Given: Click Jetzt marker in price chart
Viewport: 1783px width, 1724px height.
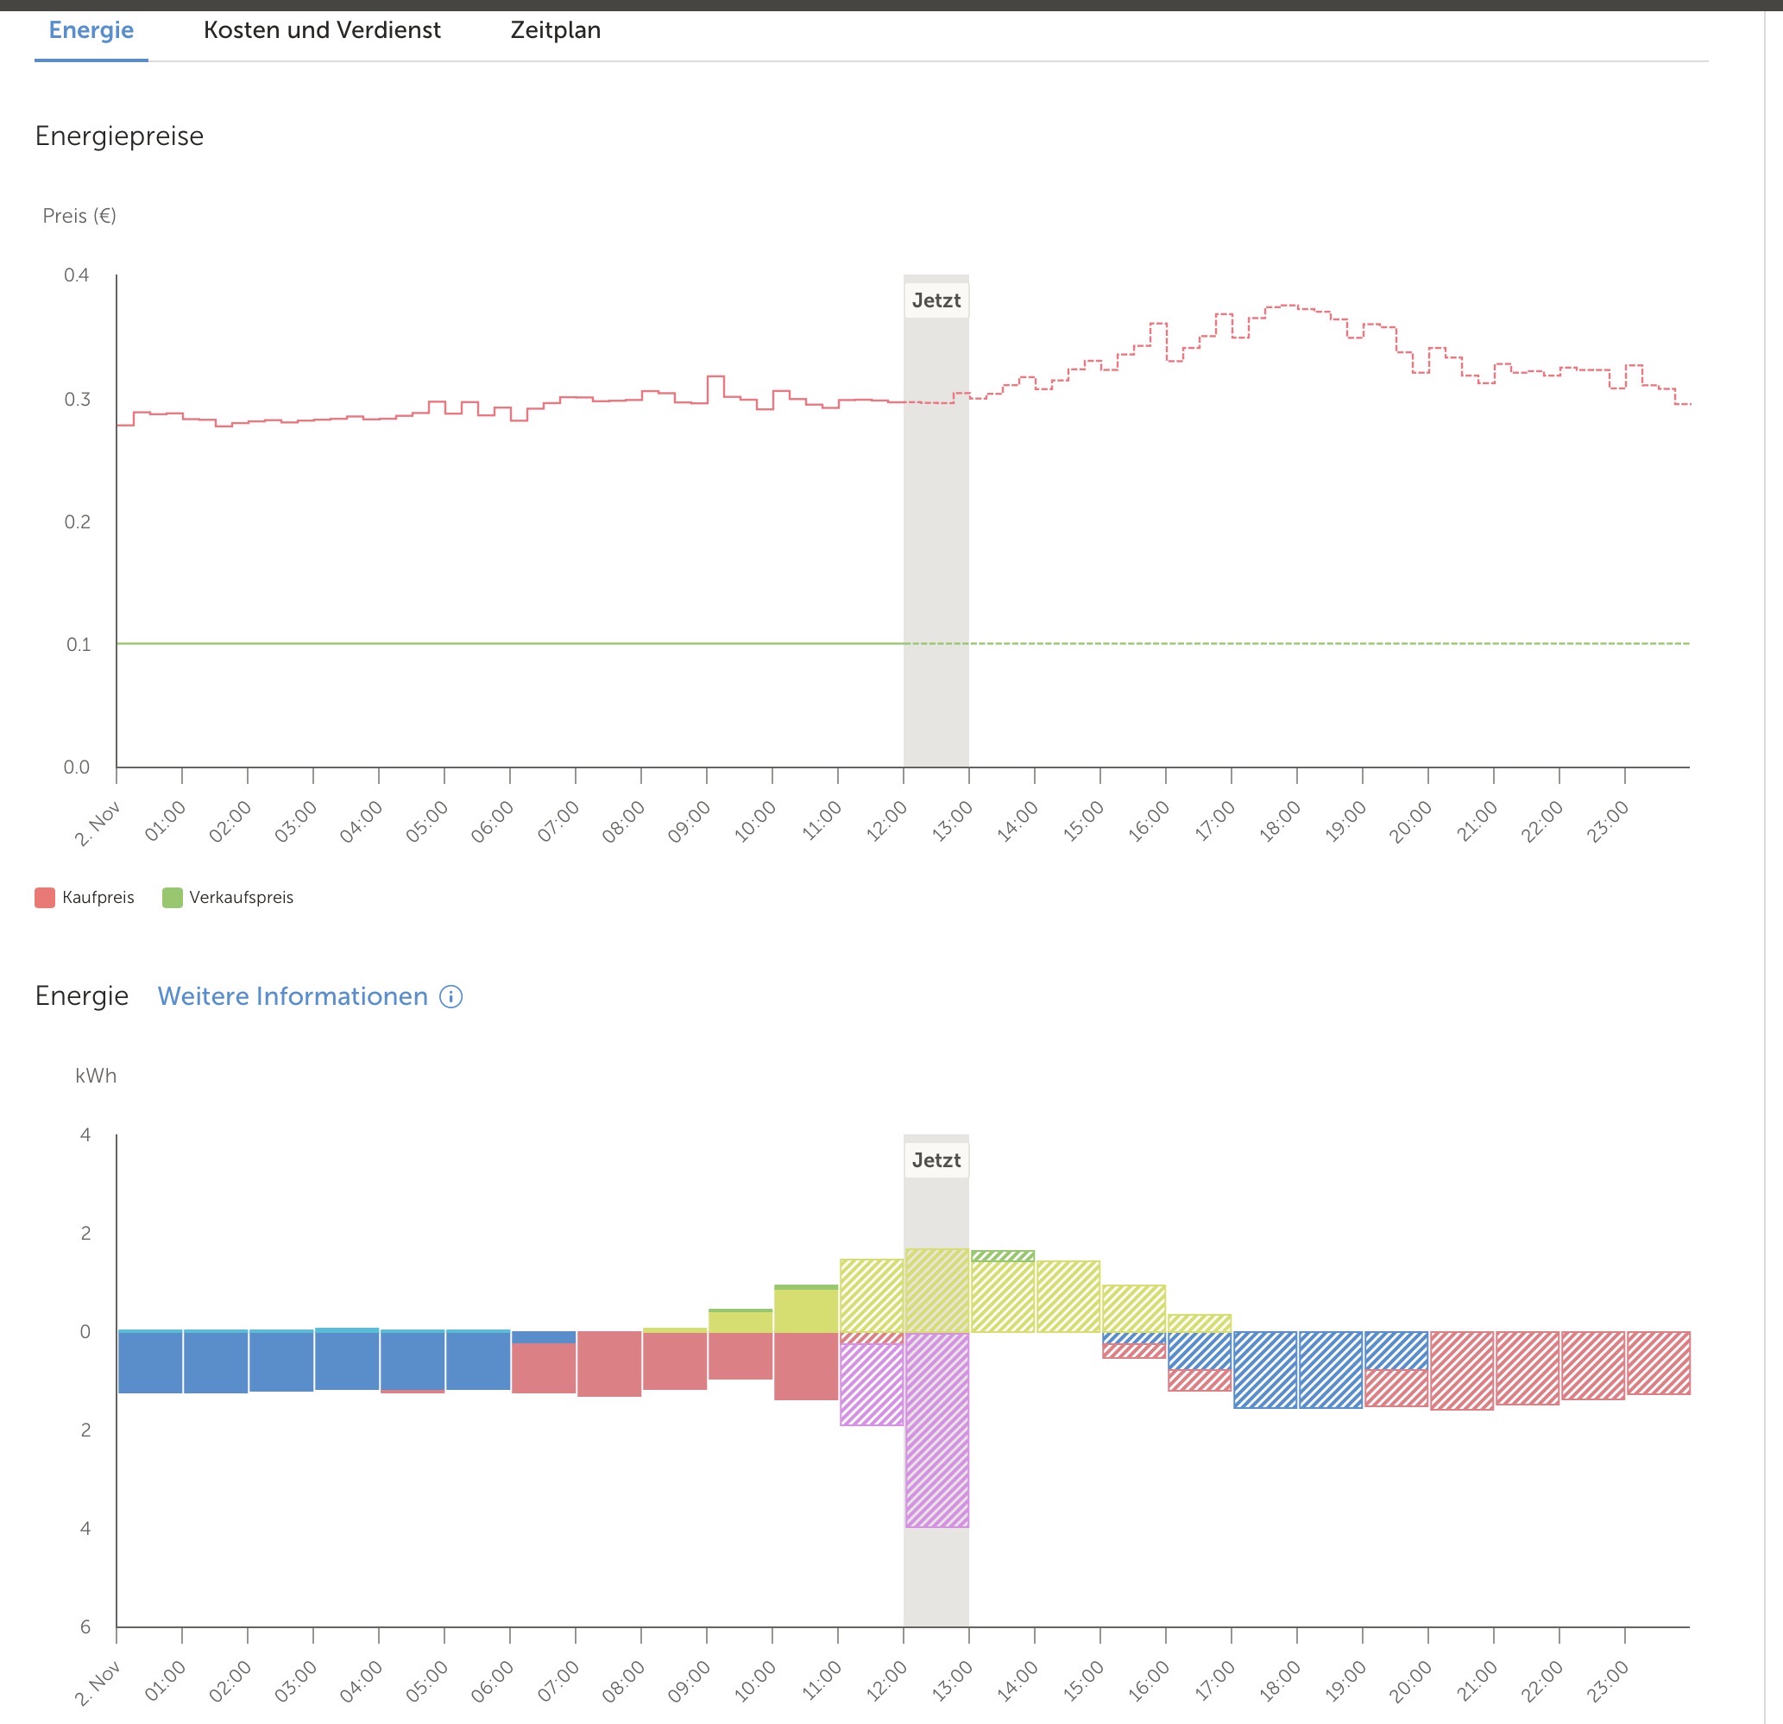Looking at the screenshot, I should [936, 300].
